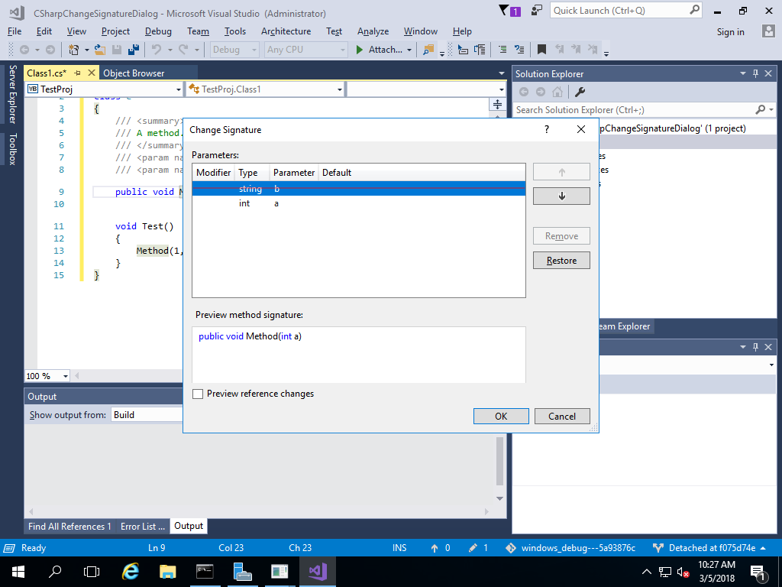Open Solution Explorer window options dropdown
Screen dimensions: 782x587
click(x=742, y=73)
